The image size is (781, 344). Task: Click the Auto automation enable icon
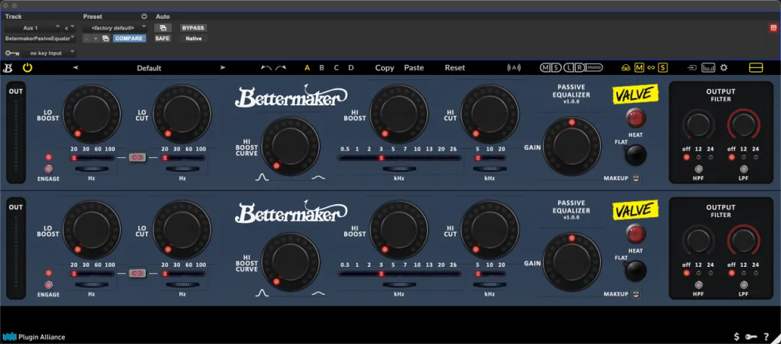(163, 28)
